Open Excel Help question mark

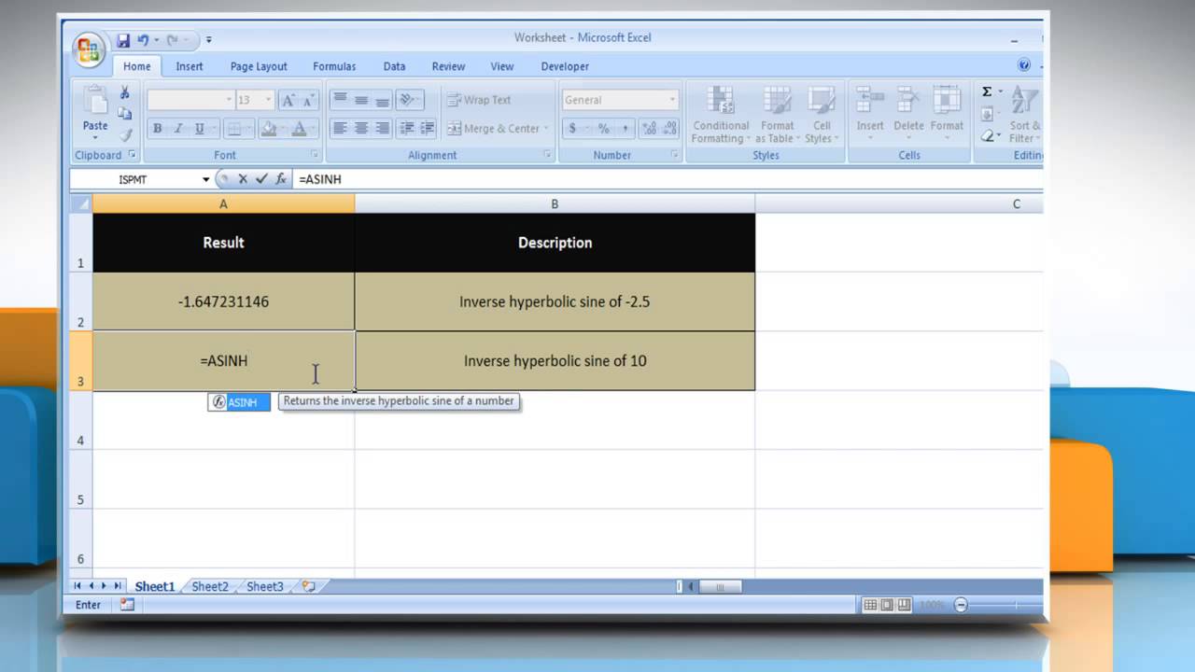tap(1024, 65)
